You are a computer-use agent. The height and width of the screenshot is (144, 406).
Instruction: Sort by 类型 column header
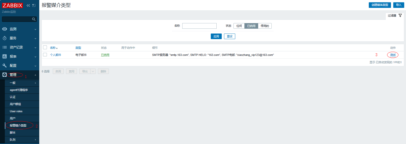(x=78, y=48)
